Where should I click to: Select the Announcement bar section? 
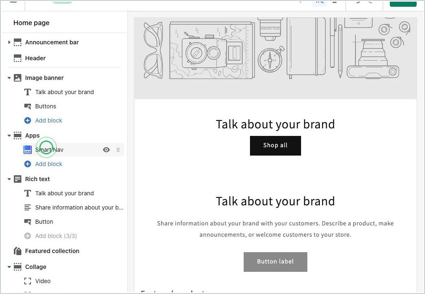click(x=52, y=42)
